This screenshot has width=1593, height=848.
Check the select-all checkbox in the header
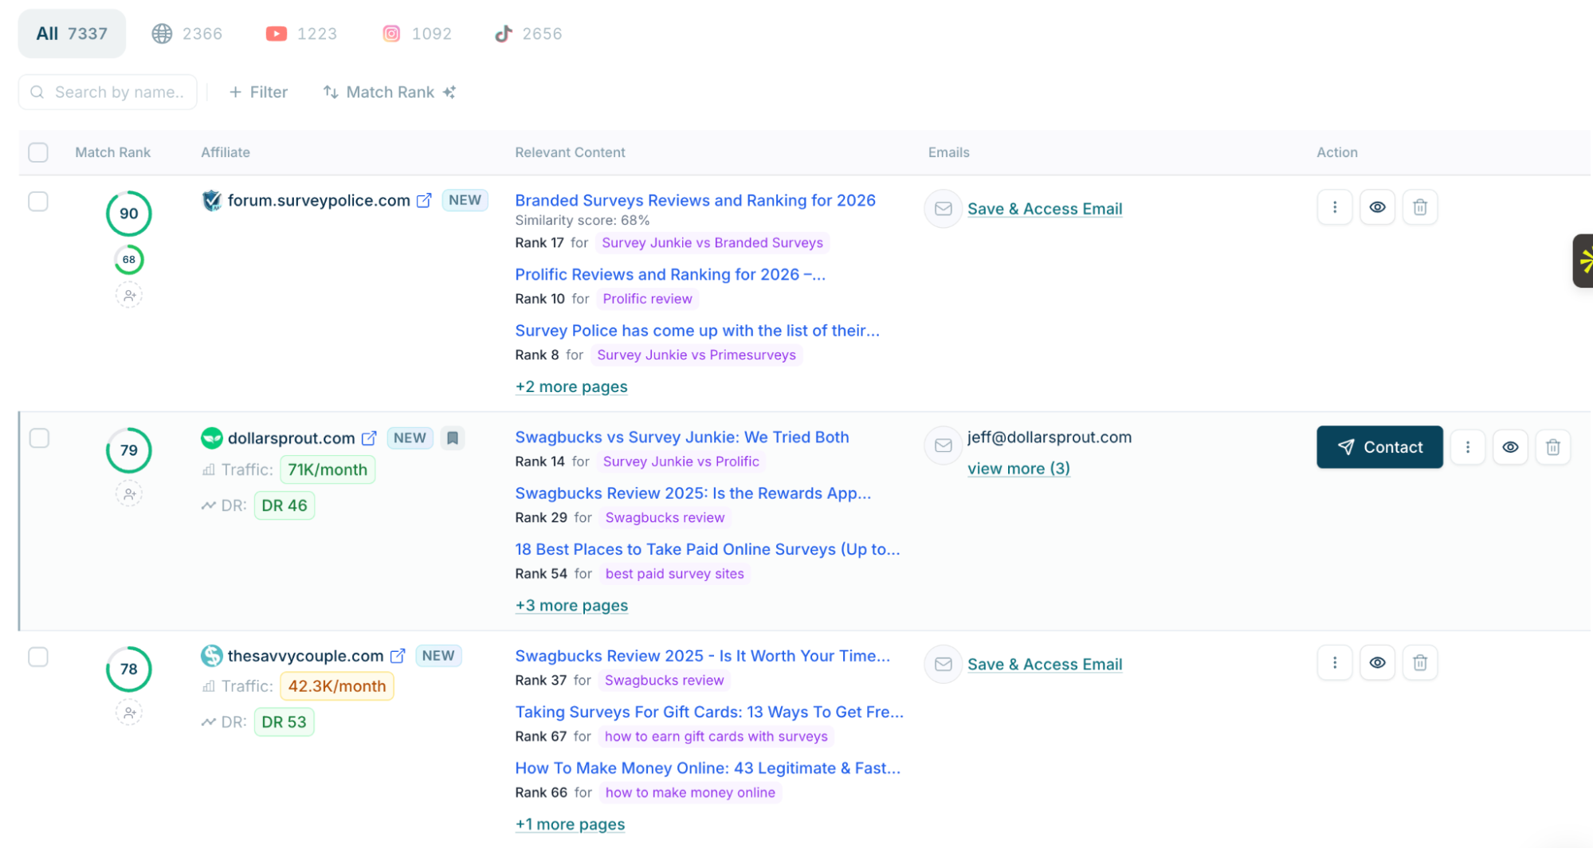point(37,152)
